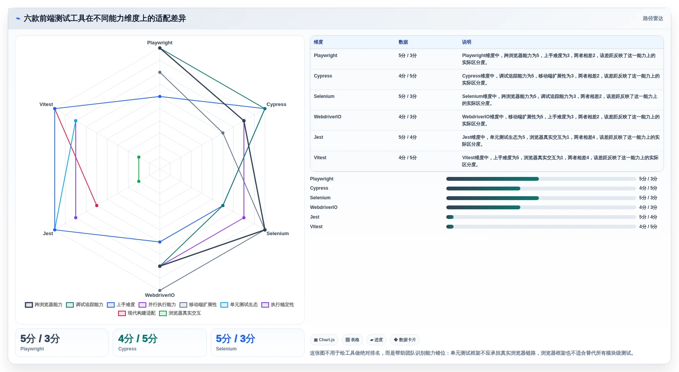Click the Cypress row name in table
The height and width of the screenshot is (372, 679).
323,76
